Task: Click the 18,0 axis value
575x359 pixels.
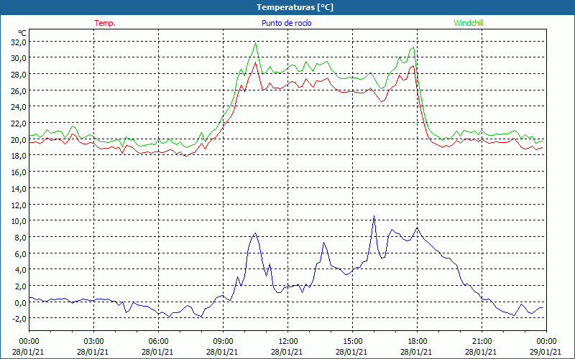Action: tap(19, 156)
